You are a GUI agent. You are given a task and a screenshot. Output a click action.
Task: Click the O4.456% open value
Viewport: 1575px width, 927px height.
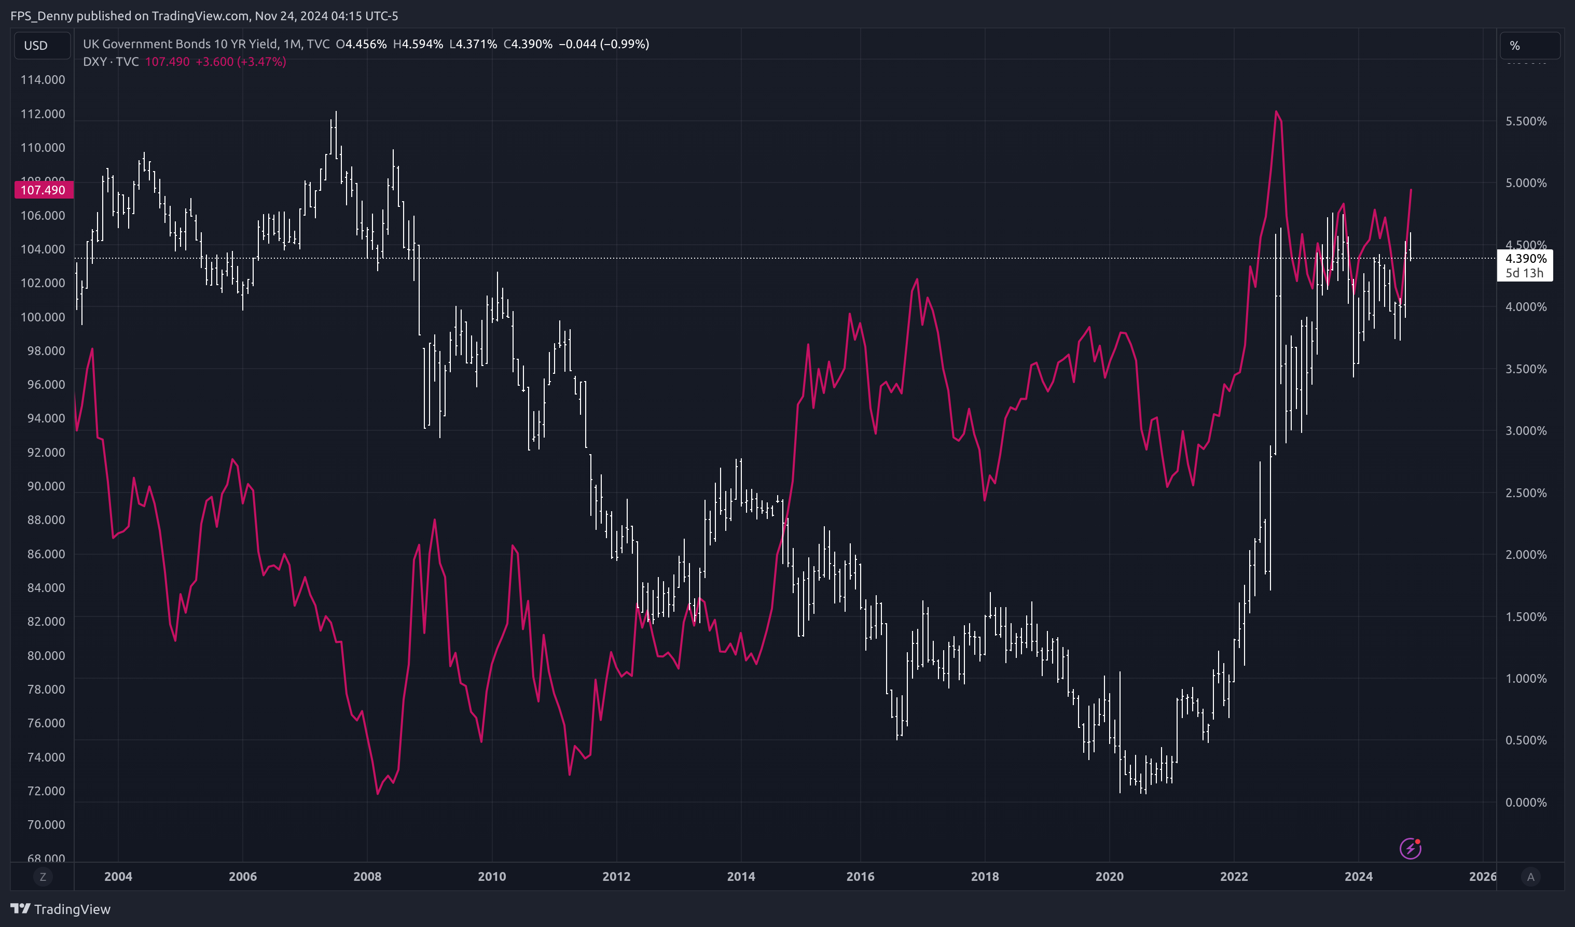click(x=361, y=44)
